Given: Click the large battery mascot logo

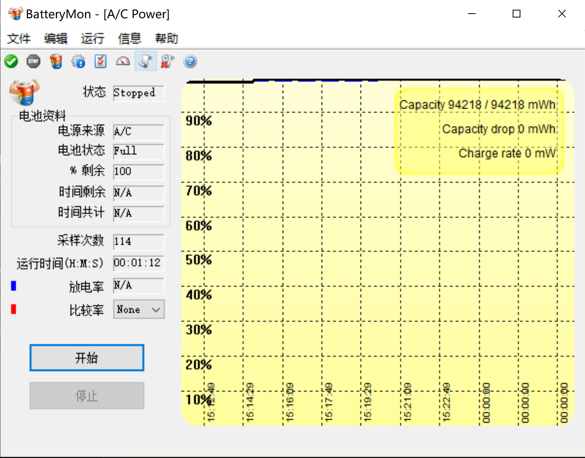Looking at the screenshot, I should pyautogui.click(x=25, y=93).
